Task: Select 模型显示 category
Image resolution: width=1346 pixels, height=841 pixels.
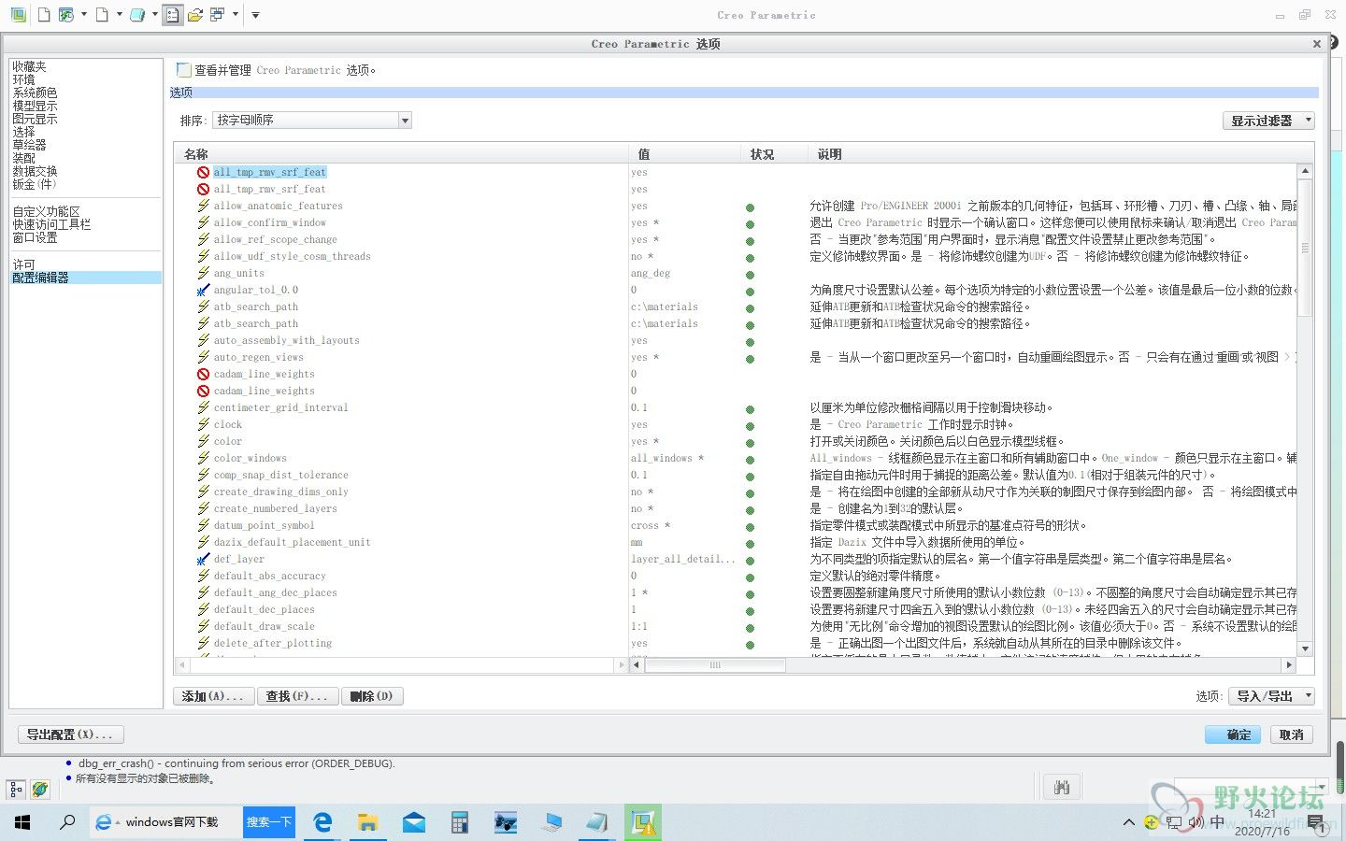Action: [35, 106]
